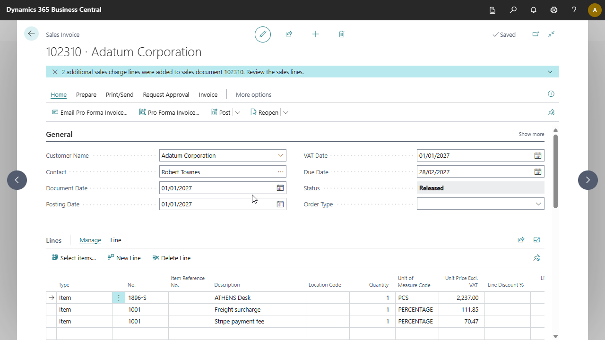Open Customer Name dropdown
The image size is (605, 340).
(x=281, y=155)
